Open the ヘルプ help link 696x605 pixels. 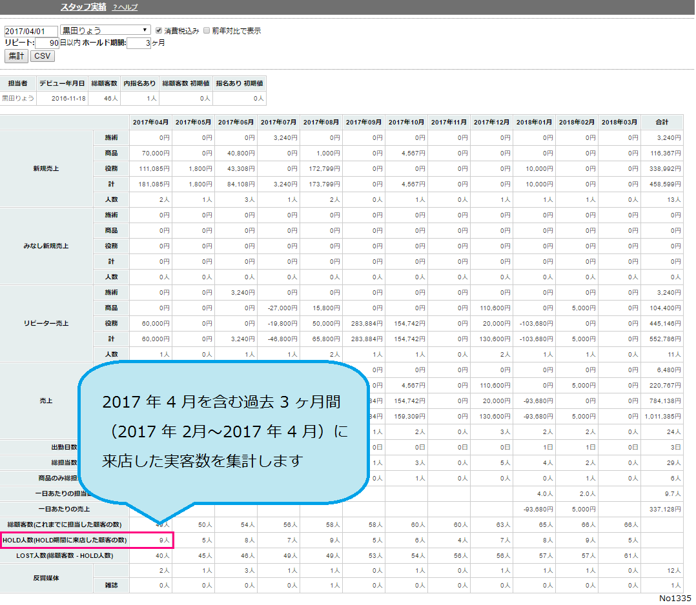pyautogui.click(x=125, y=7)
